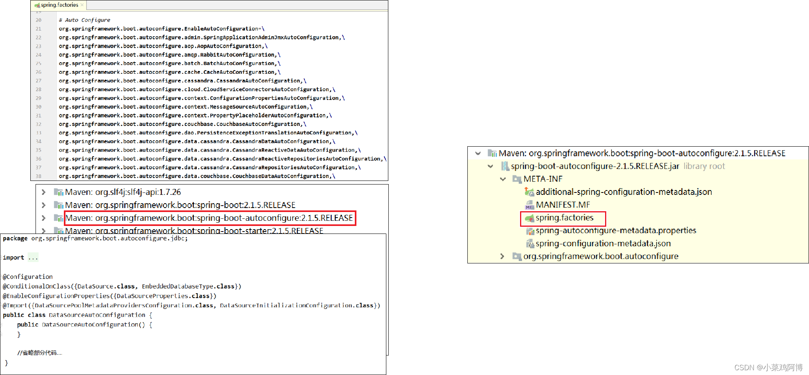The image size is (809, 375).
Task: Select Maven: org.springframework.boot:spring-boot:2.1.5.RELEASE row
Action: point(180,205)
